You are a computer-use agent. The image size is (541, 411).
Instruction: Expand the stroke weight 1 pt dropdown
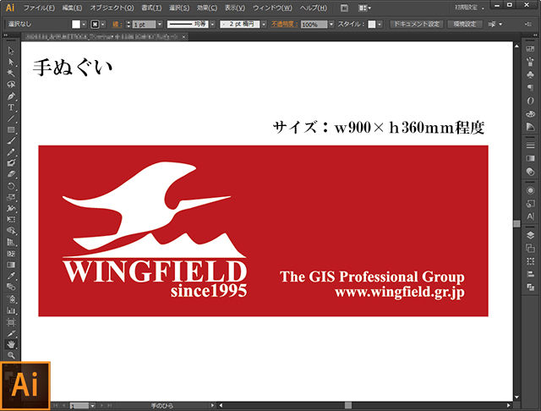tap(160, 25)
